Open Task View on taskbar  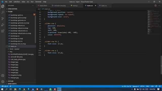tap(11, 89)
